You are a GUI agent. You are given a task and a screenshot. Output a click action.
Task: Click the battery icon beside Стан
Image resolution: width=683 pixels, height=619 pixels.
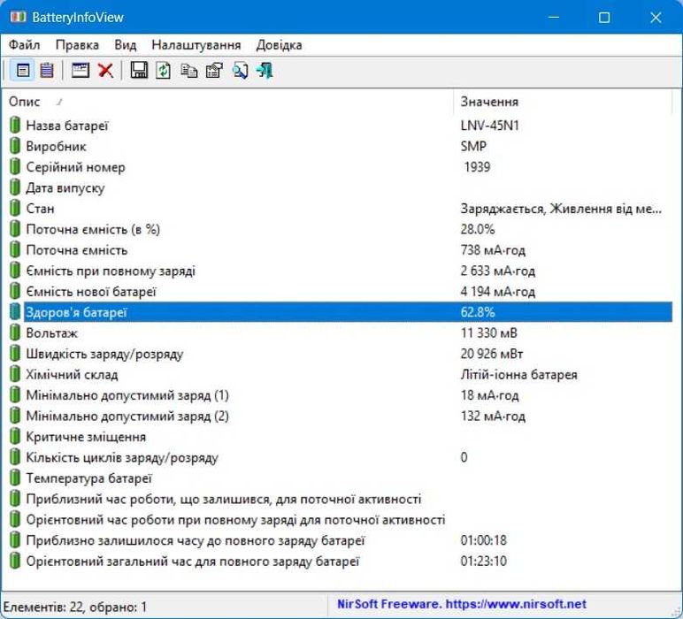click(x=15, y=209)
